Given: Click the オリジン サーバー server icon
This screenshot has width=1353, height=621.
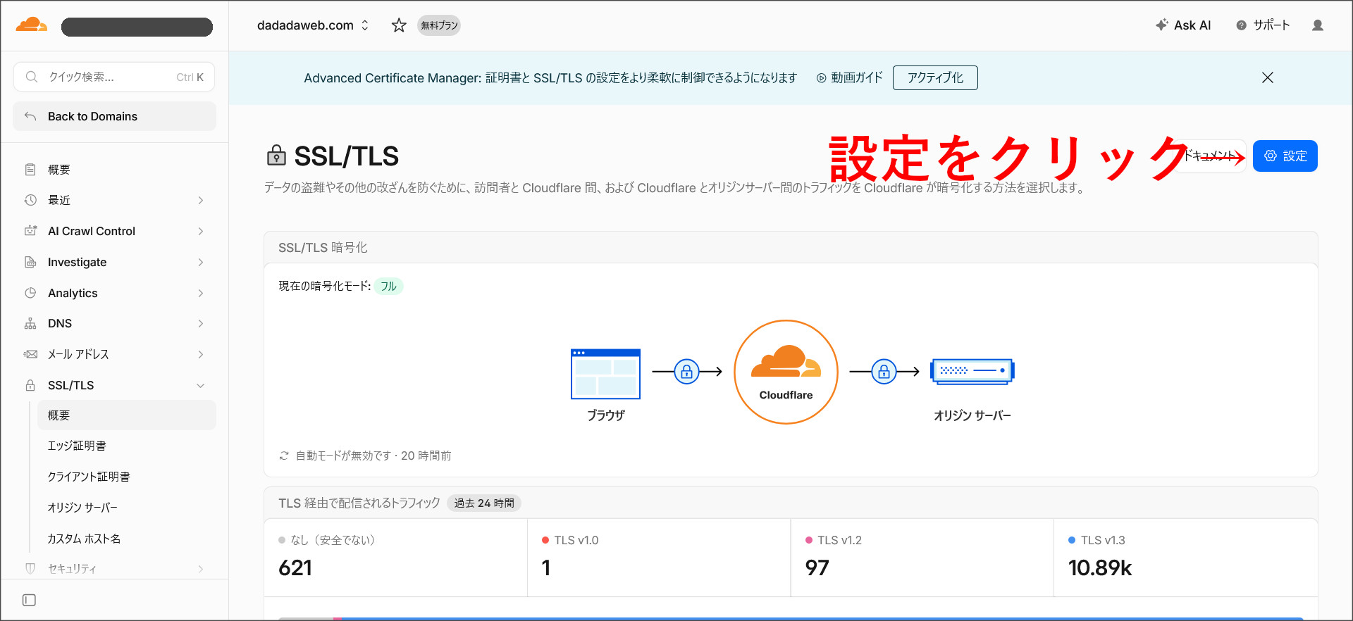Looking at the screenshot, I should [972, 371].
